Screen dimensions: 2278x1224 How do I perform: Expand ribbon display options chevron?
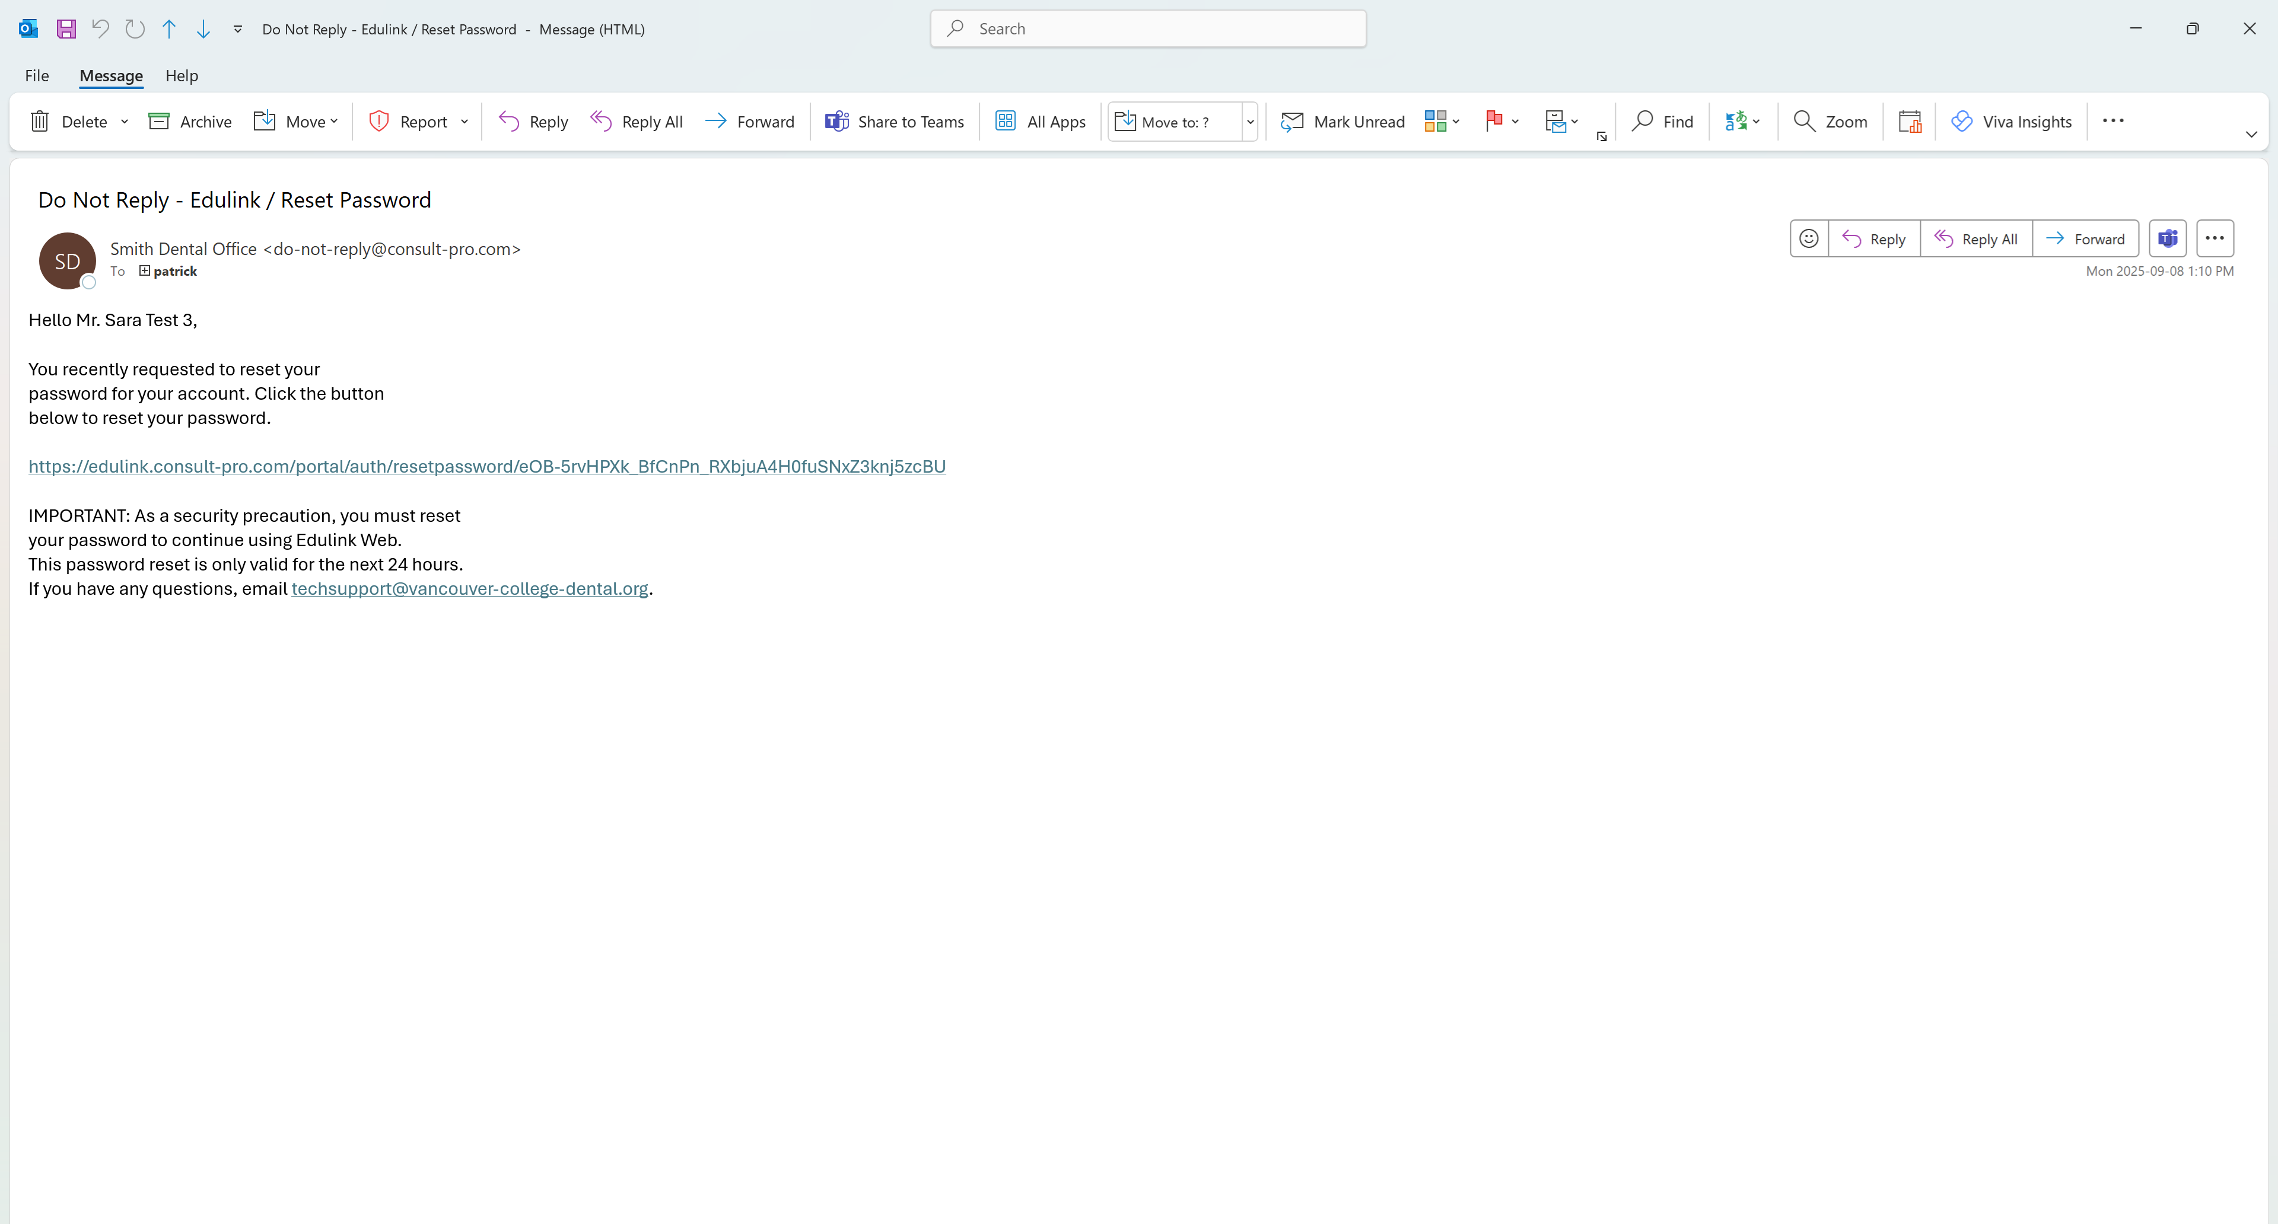click(x=2251, y=135)
